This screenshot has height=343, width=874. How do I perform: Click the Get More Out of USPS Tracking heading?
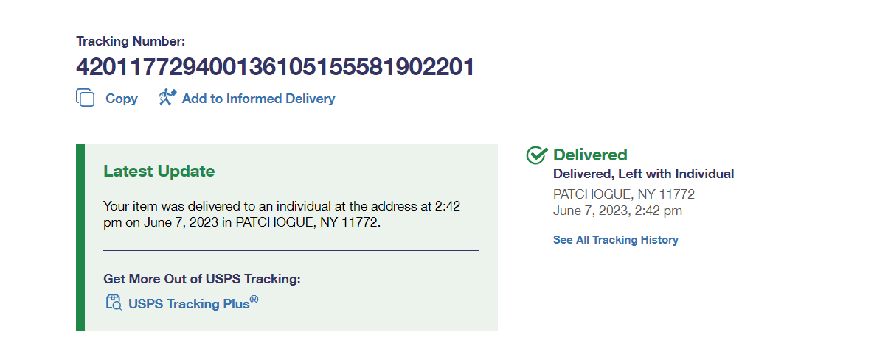[202, 279]
